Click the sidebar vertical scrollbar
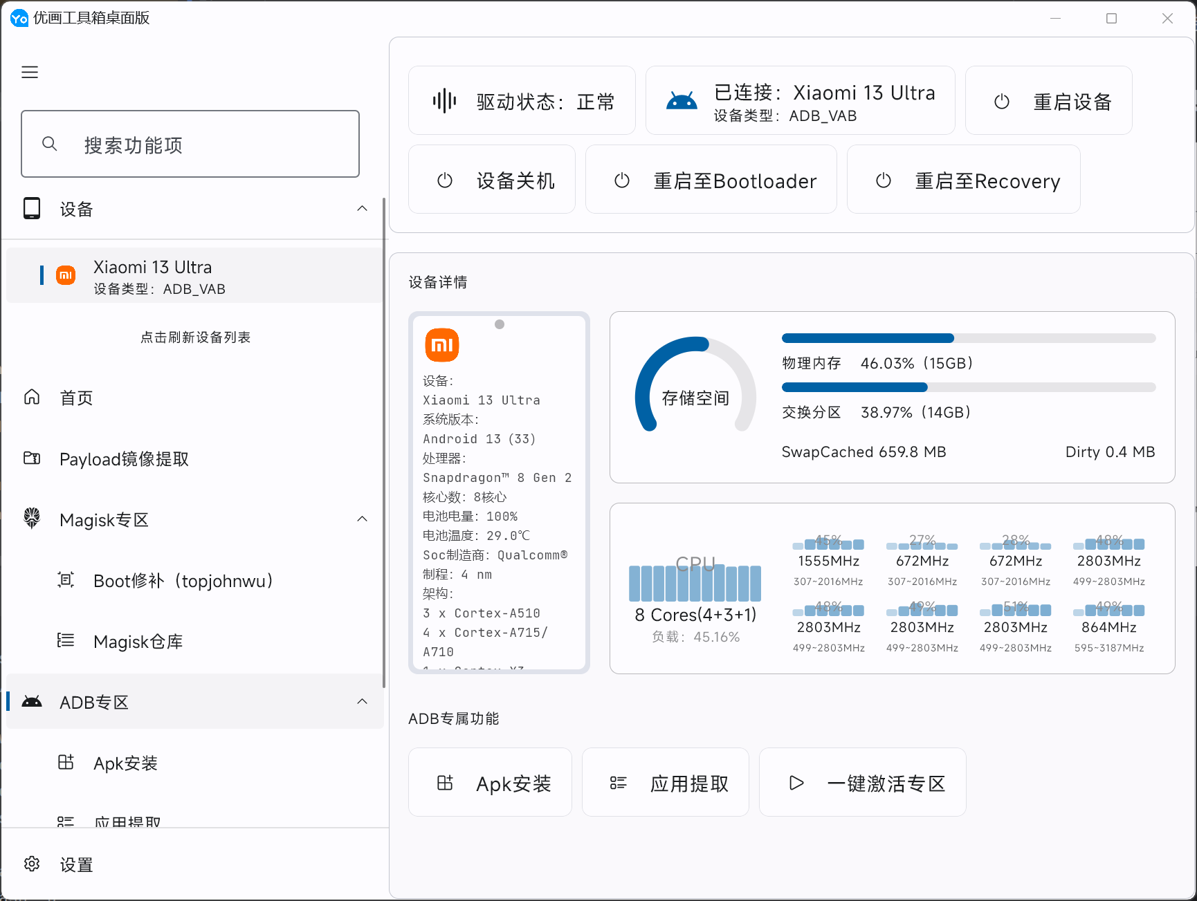 tap(384, 443)
